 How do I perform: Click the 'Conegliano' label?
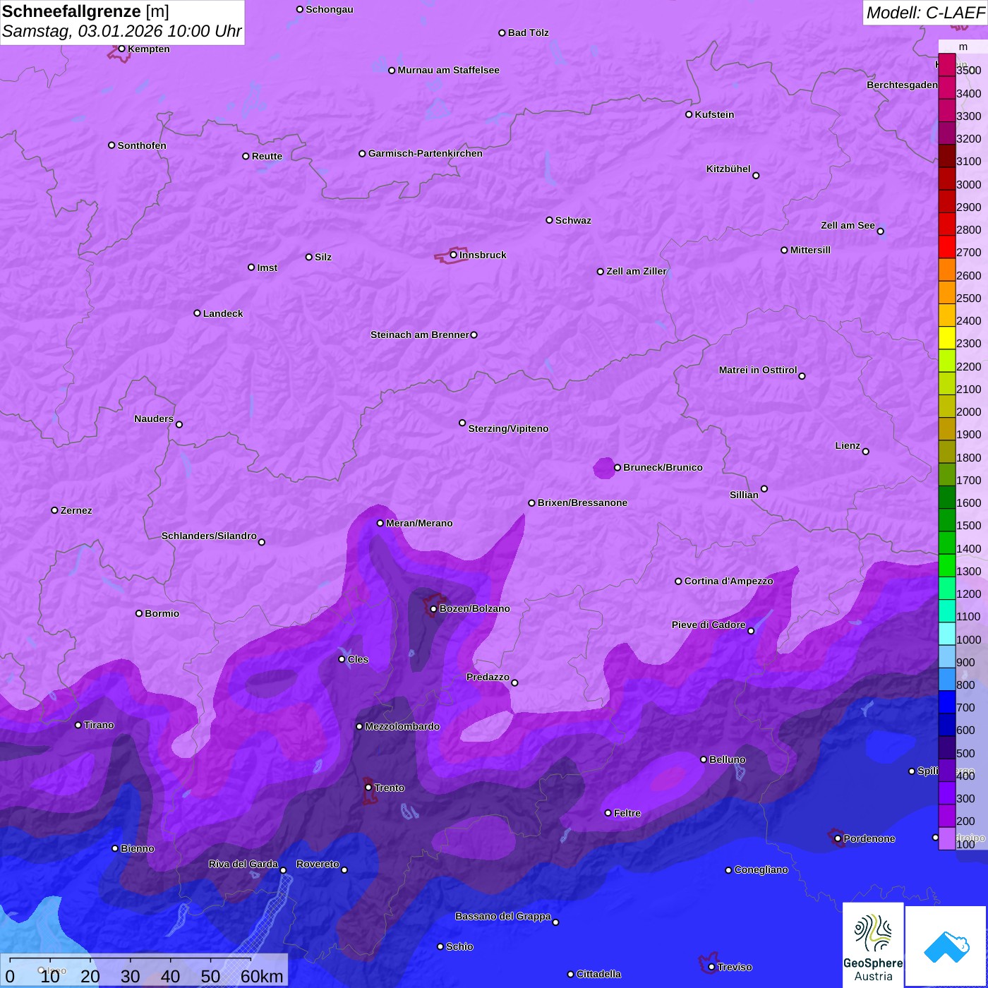point(761,869)
